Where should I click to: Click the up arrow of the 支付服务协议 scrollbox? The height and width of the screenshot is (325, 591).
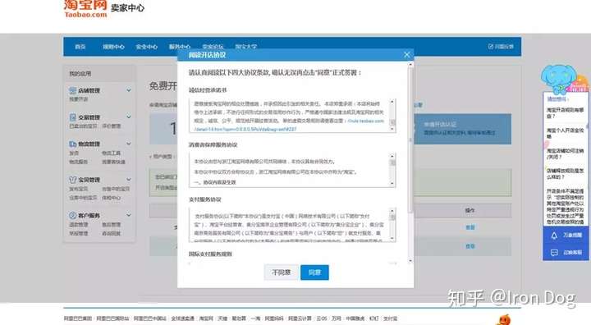[x=392, y=211]
